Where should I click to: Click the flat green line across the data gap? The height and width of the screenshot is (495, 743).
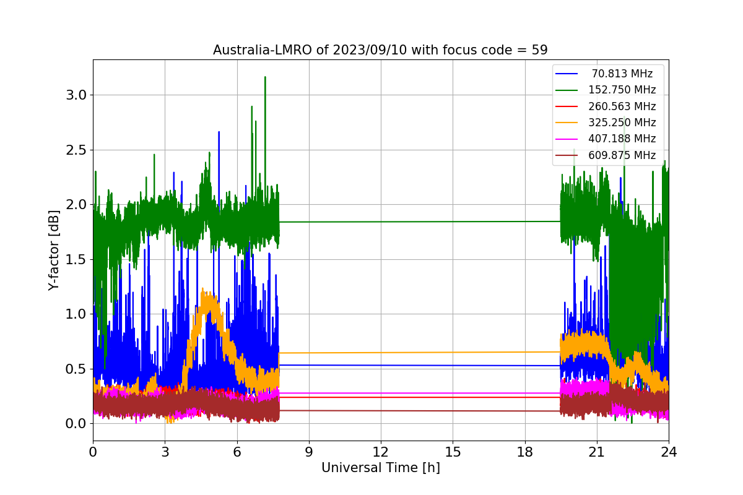420,222
